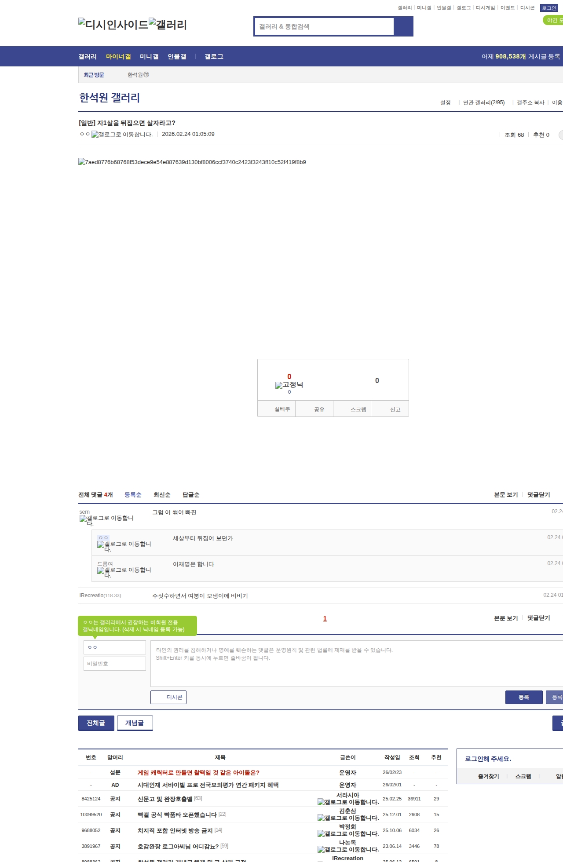Click the 갤러리 logo image beside site logo

168,25
